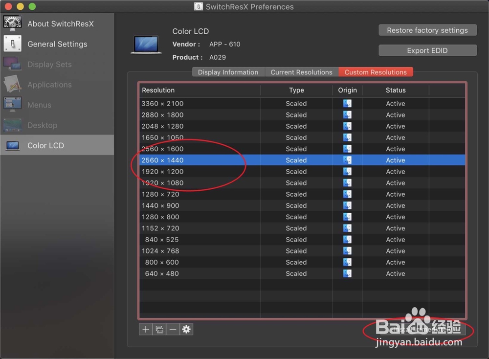Click Restore factory settings button
This screenshot has width=489, height=359.
coord(427,30)
